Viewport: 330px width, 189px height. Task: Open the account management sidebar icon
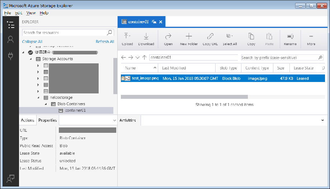coord(10,40)
